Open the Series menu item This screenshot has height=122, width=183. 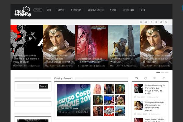pyautogui.click(x=113, y=10)
